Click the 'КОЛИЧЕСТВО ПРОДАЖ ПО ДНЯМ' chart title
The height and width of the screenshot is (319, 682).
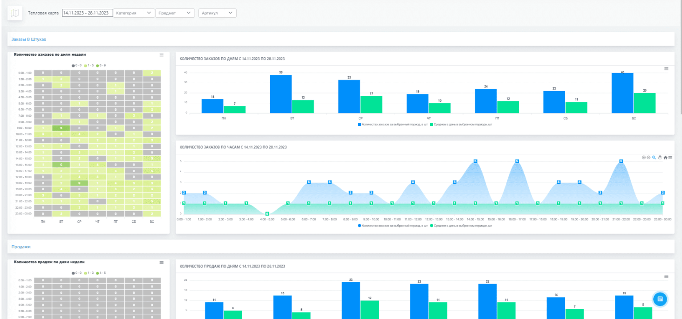(232, 266)
